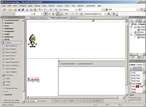Toggle Underline formatting button
The height and width of the screenshot is (107, 146).
(x=53, y=14)
